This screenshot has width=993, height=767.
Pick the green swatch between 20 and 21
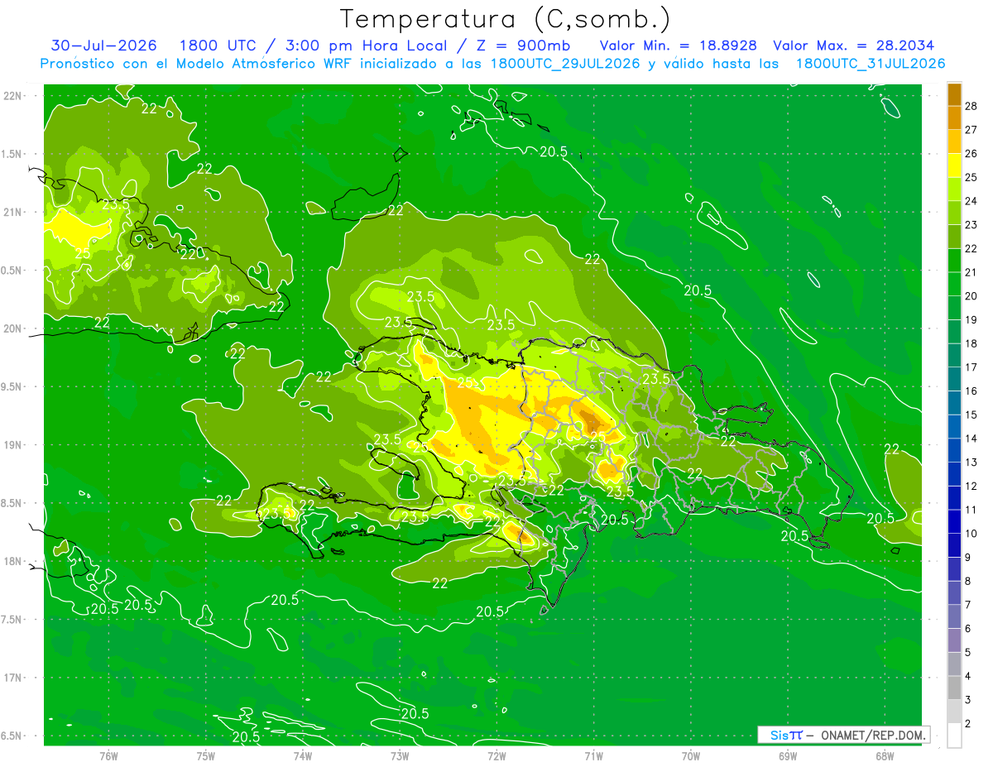954,285
